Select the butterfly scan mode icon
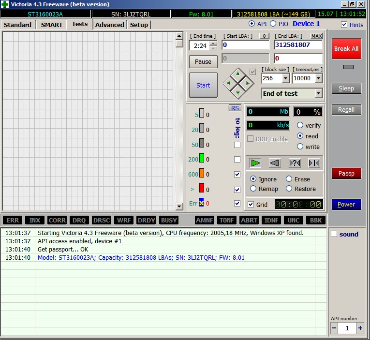The height and width of the screenshot is (340, 370). 314,163
